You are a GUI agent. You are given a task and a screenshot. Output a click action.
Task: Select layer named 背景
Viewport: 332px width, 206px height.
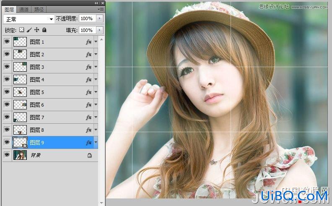(36, 155)
